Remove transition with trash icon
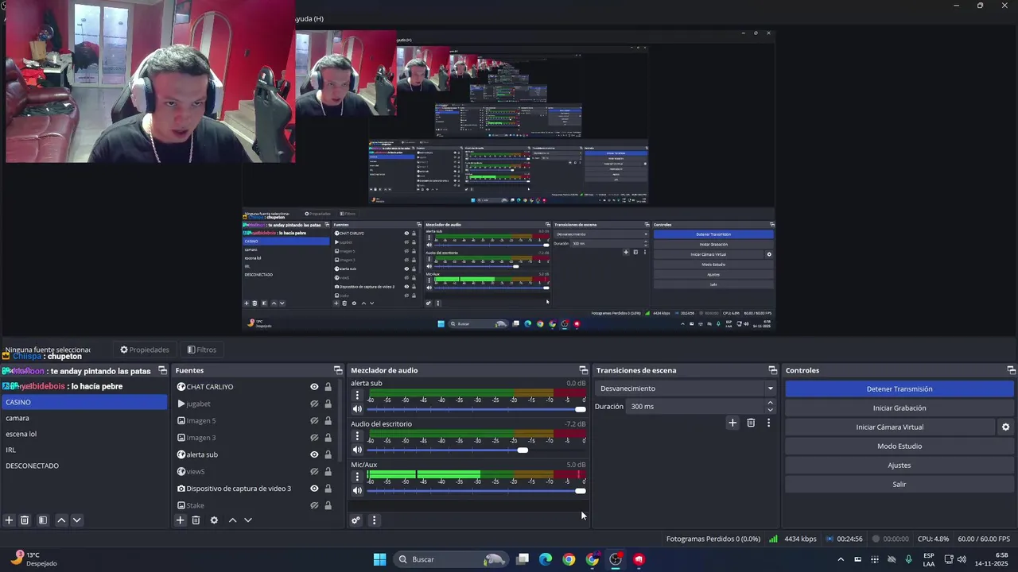1018x572 pixels. pos(751,423)
